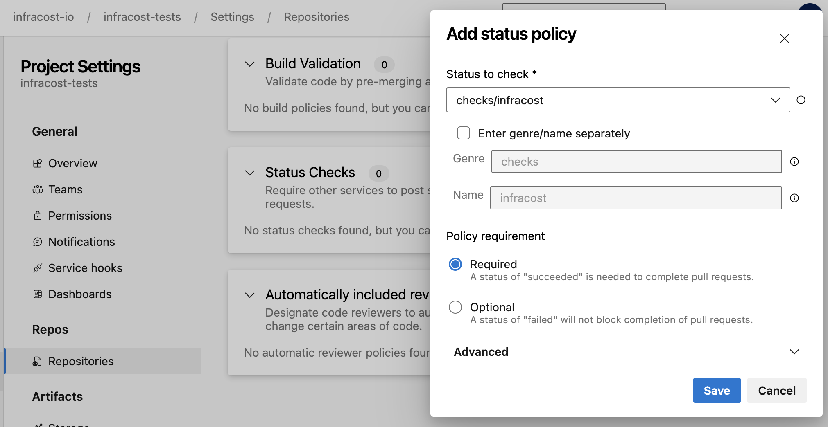Click the Notifications icon in the sidebar
The image size is (828, 427).
[x=38, y=241]
